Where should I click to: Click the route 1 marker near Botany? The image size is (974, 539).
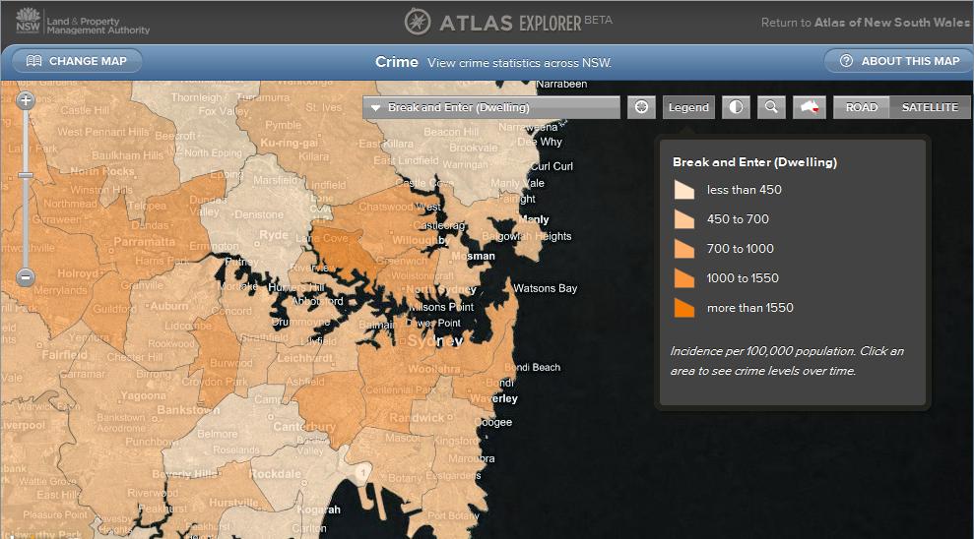coord(362,473)
